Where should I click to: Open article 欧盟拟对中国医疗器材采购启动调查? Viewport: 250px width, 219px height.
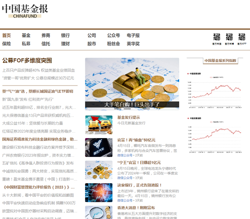(x=40, y=211)
